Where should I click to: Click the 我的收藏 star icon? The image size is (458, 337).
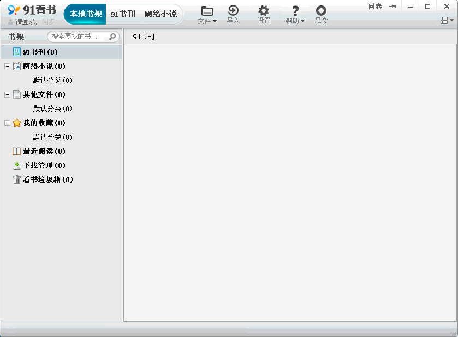tap(17, 123)
